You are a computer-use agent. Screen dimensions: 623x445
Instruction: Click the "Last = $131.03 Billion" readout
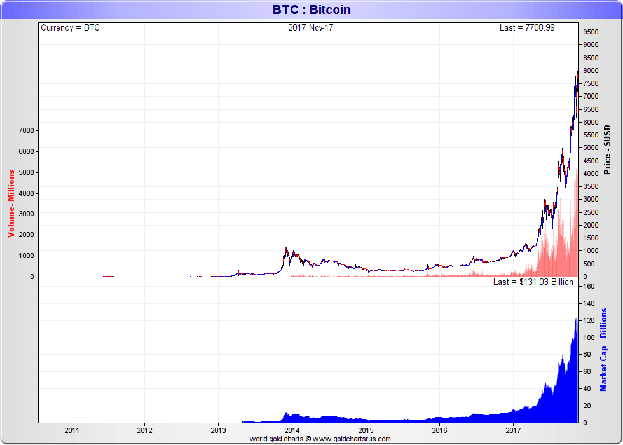pyautogui.click(x=533, y=282)
